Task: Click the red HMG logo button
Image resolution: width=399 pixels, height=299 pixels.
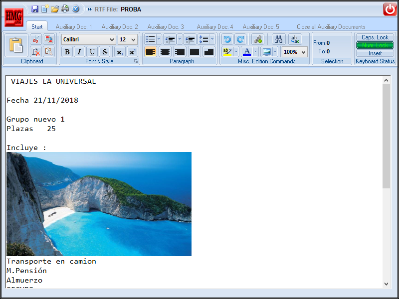Action: 14,17
